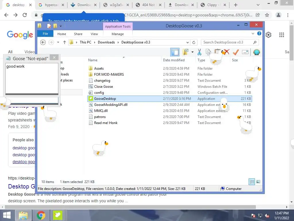Select This PC in the address breadcrumb
Viewport: 294px width, 221px height.
tap(86, 42)
